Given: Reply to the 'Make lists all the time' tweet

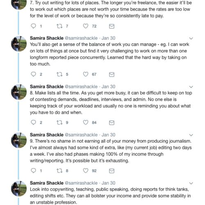Looking at the screenshot, I should [x=33, y=122].
